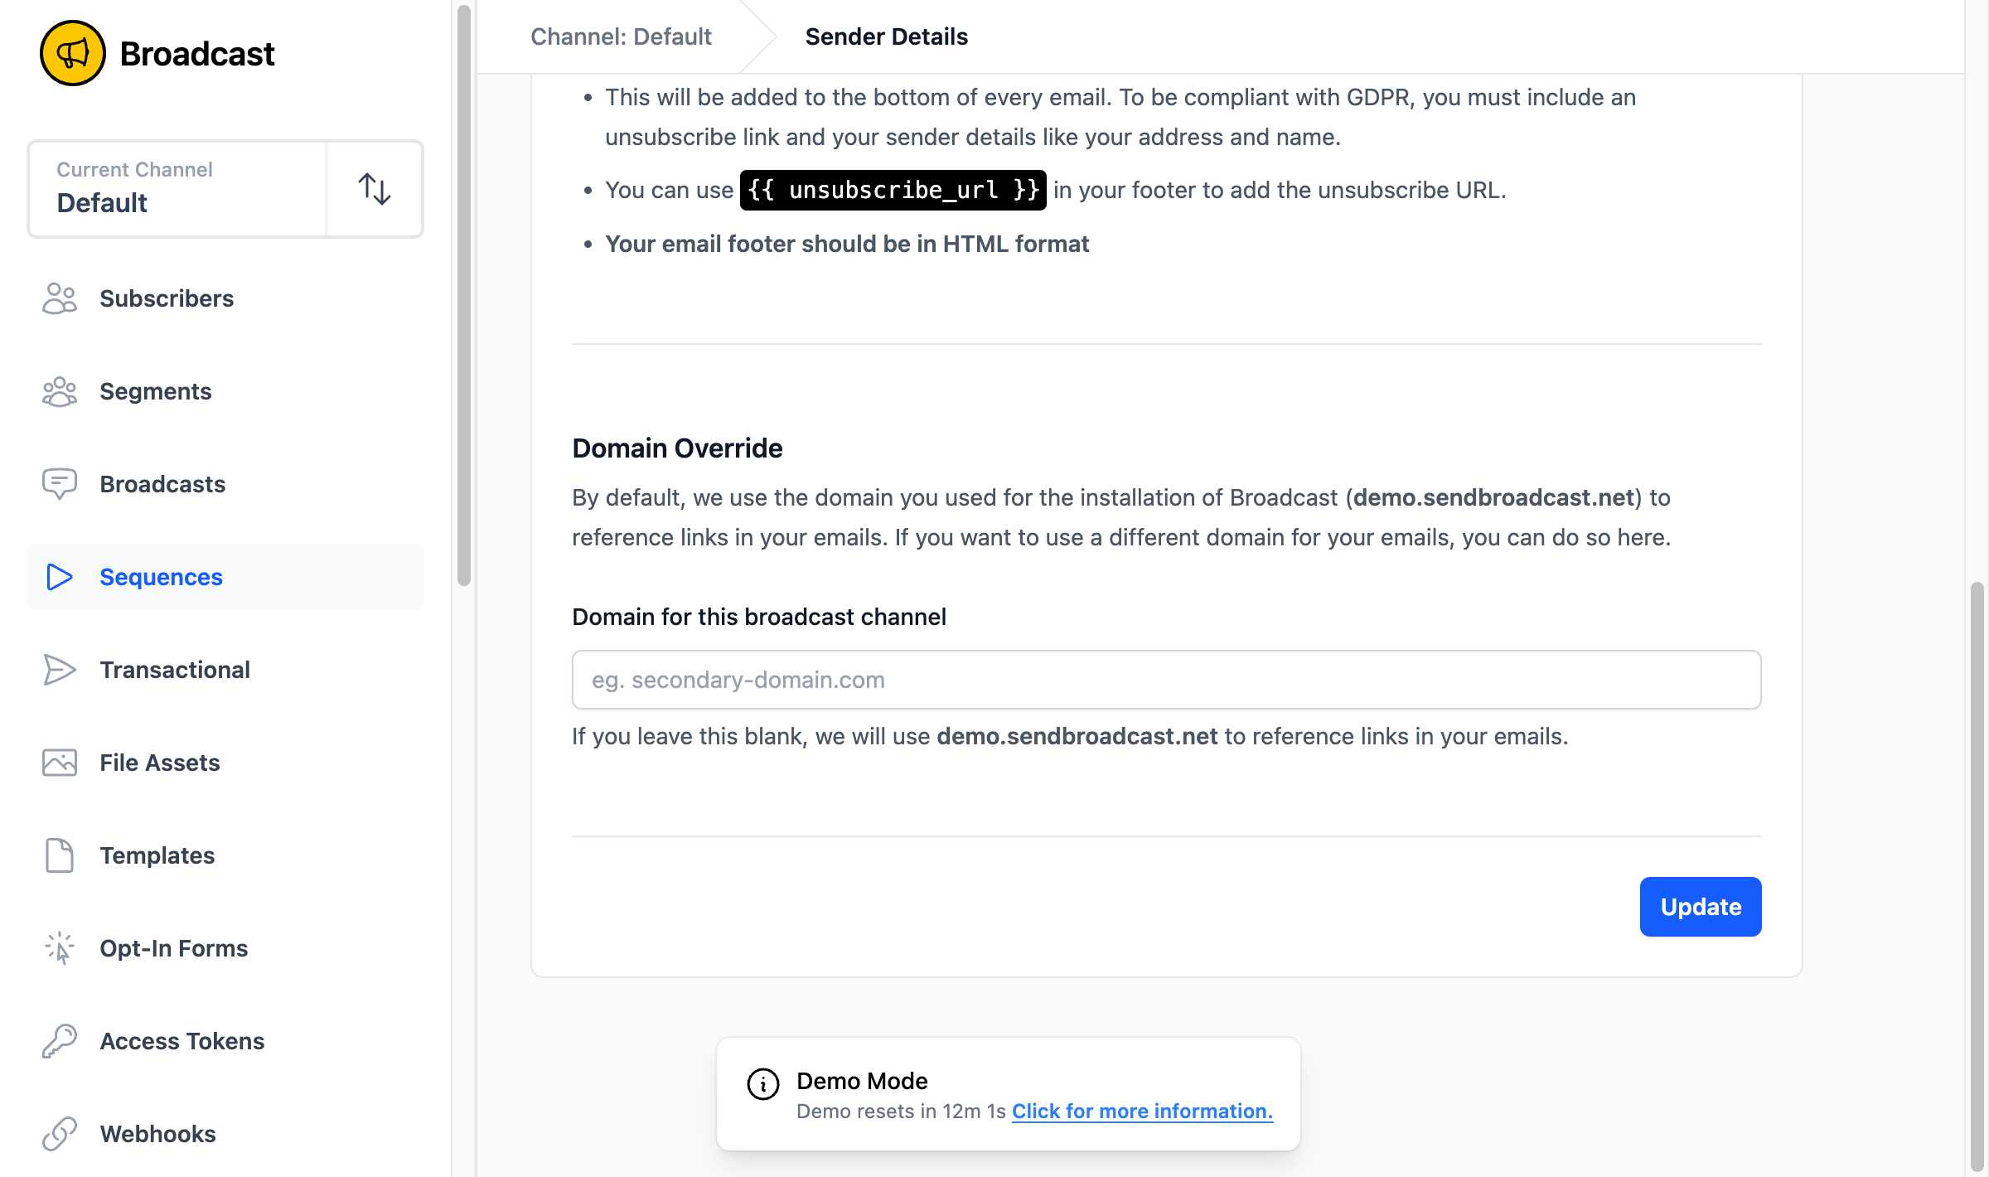Click the Sequences play triangle icon
The height and width of the screenshot is (1177, 1989).
[x=60, y=577]
